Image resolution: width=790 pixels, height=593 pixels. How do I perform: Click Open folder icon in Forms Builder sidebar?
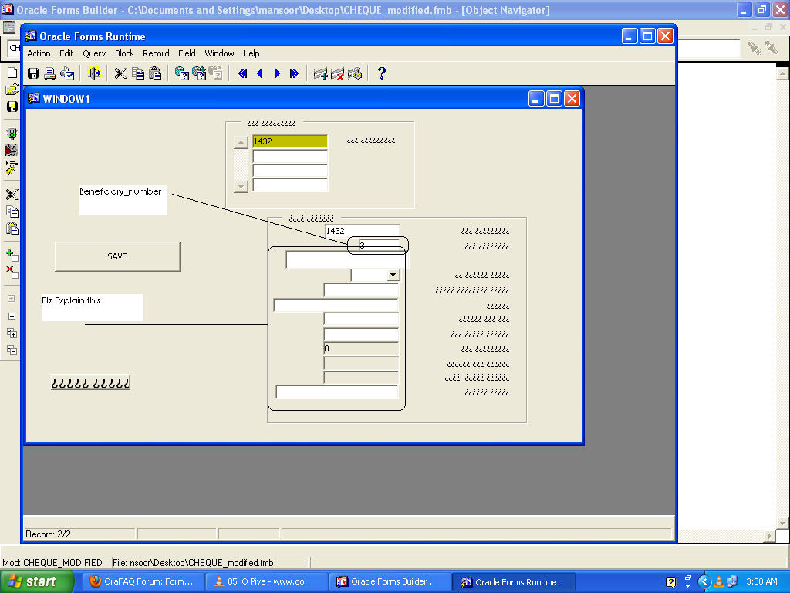(x=12, y=90)
